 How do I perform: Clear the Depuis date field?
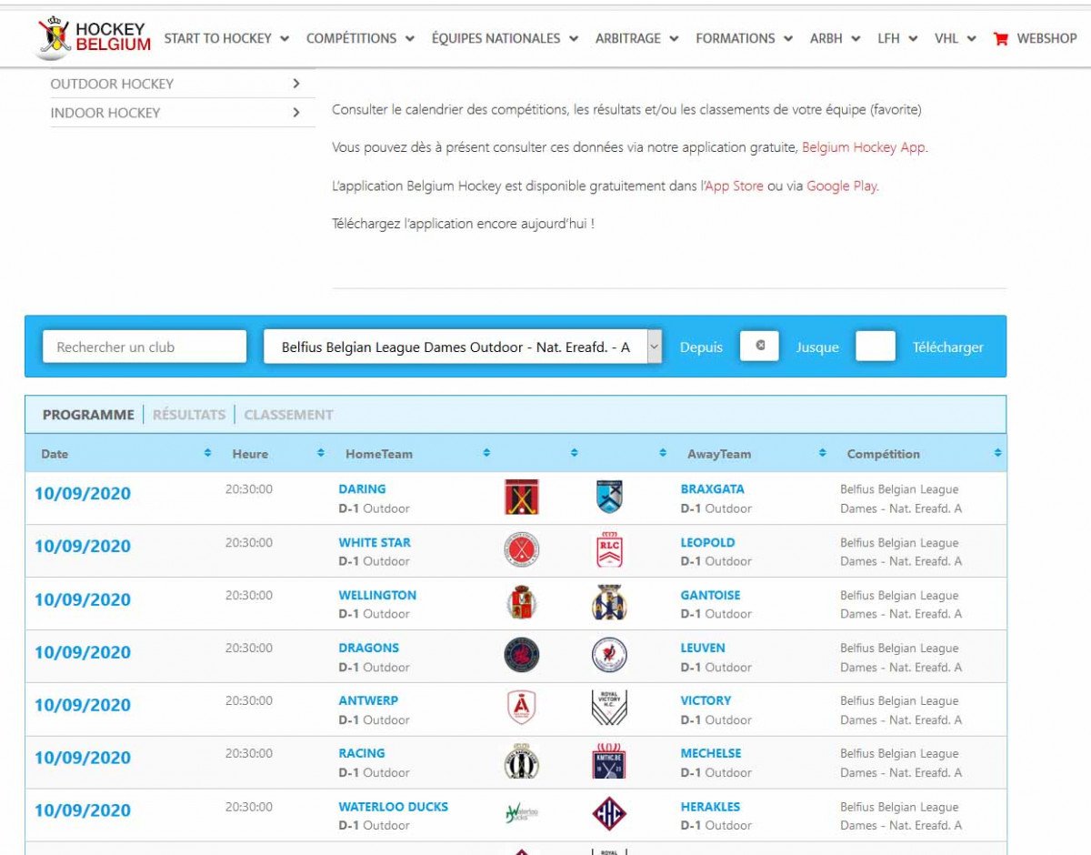tap(760, 346)
